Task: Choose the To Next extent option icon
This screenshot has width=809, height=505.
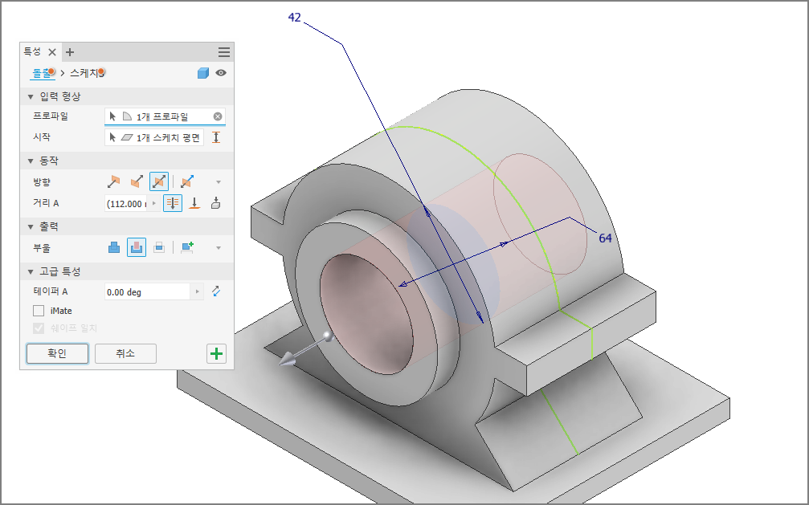Action: tap(215, 203)
